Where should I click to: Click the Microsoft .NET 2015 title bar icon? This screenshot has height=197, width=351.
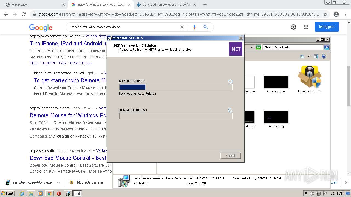[x=110, y=38]
